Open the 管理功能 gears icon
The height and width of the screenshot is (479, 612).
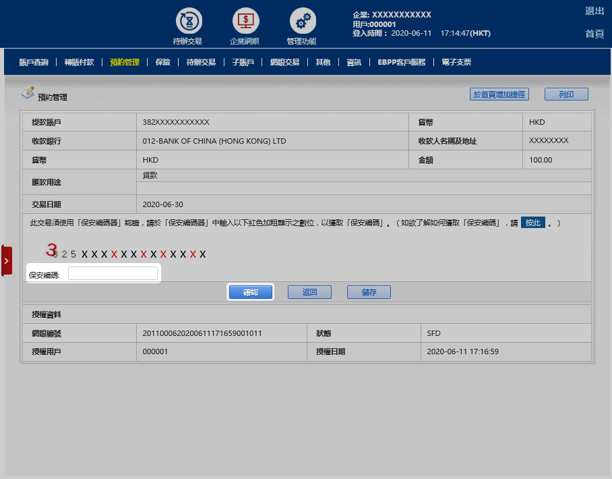pos(303,21)
